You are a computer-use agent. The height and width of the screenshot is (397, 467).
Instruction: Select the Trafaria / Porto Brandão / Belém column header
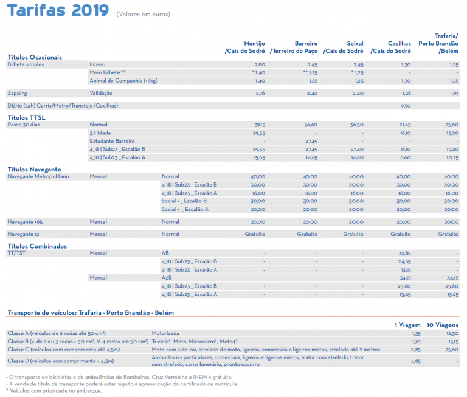(x=440, y=43)
